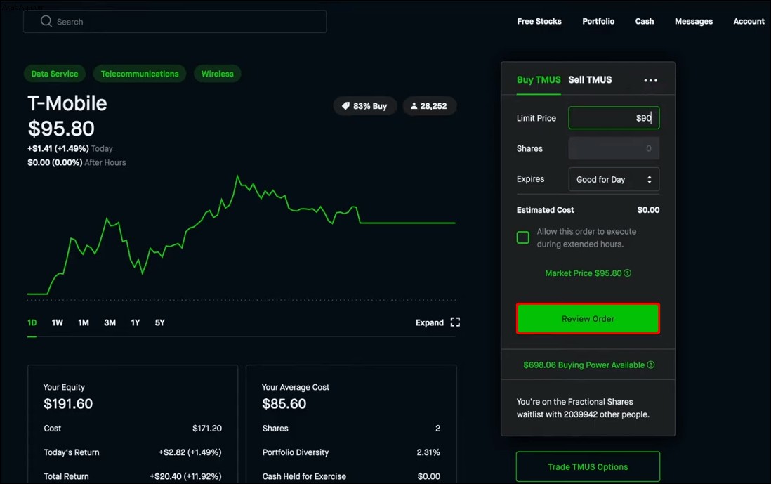
Task: Click the +$1.41 (+1.49%) Today text
Action: coord(70,148)
